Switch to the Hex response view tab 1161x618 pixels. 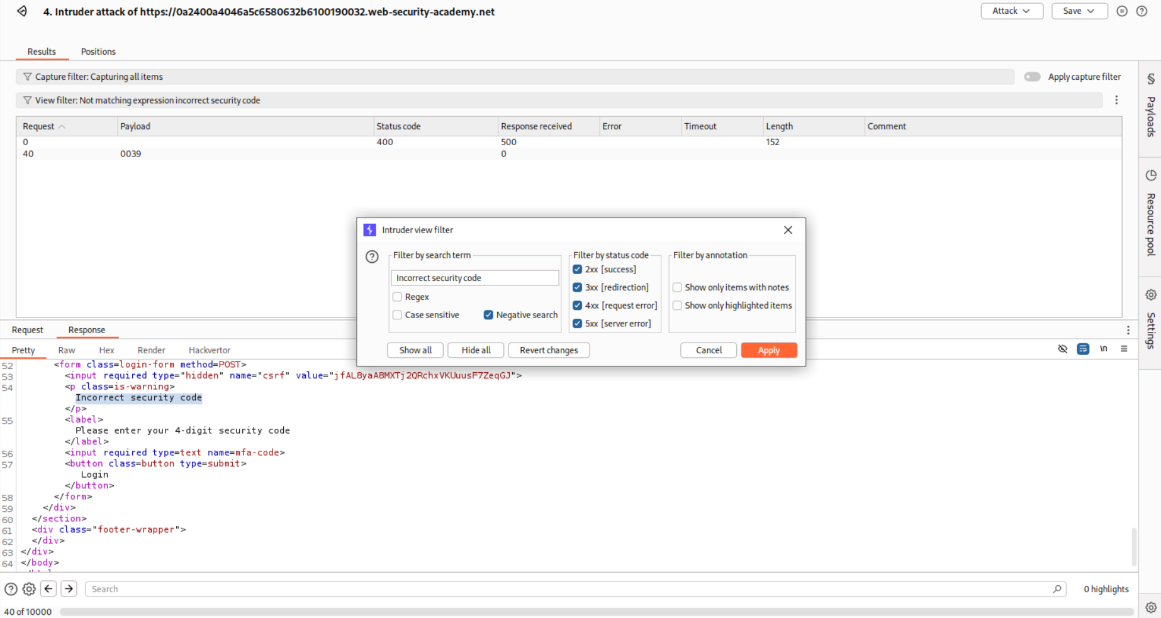point(106,350)
